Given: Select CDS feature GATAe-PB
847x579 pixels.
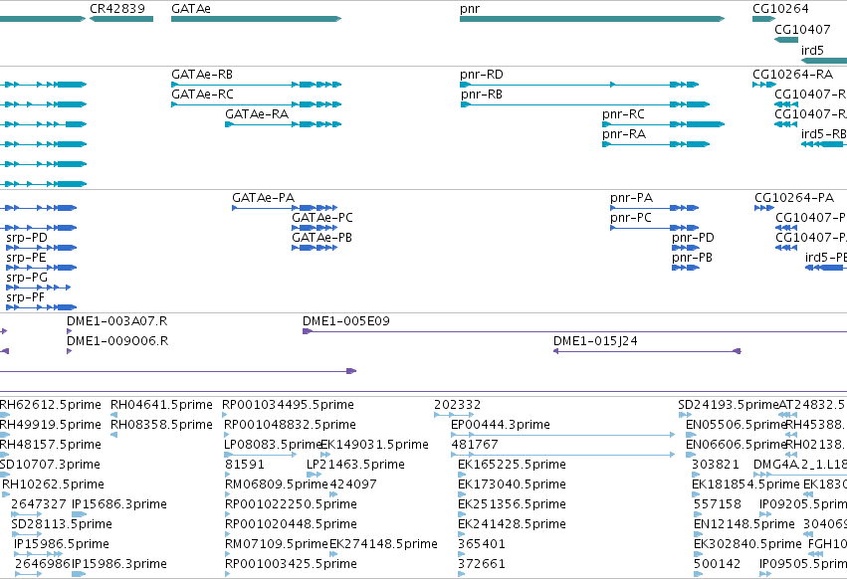Looking at the screenshot, I should tap(321, 238).
